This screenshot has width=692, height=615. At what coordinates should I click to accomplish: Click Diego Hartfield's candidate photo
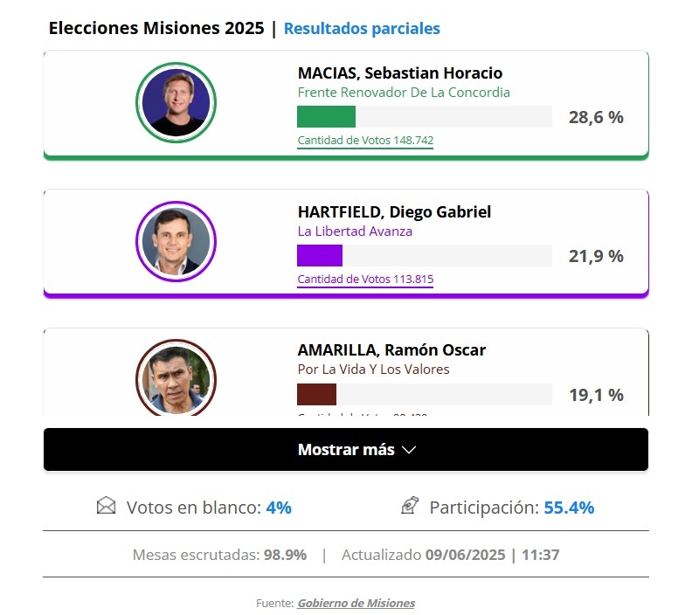pyautogui.click(x=176, y=241)
